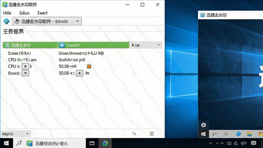Expand the Boack dropdown arrow
The width and height of the screenshot is (263, 148).
pyautogui.click(x=25, y=73)
